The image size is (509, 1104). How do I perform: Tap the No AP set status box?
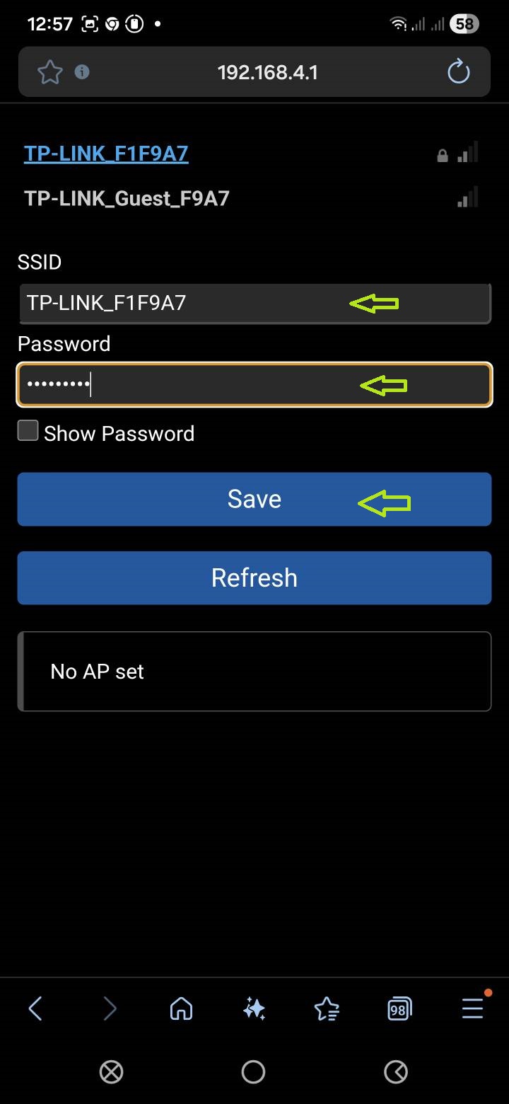pos(255,671)
